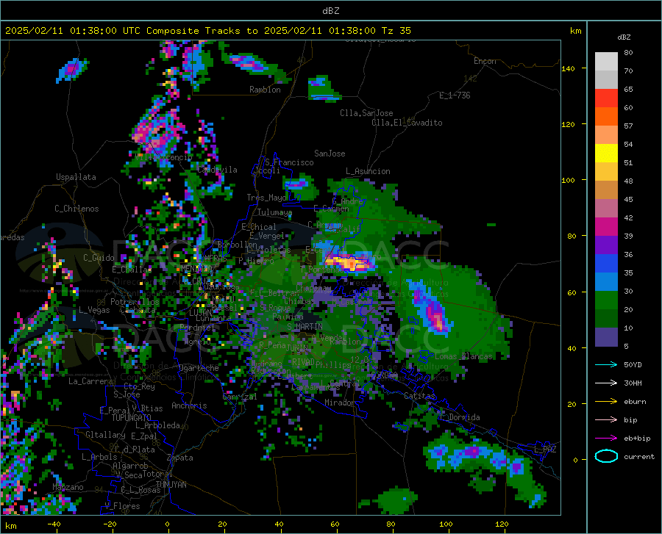Select the purple swatch between 39 and 36
This screenshot has width=662, height=534.
click(x=606, y=245)
